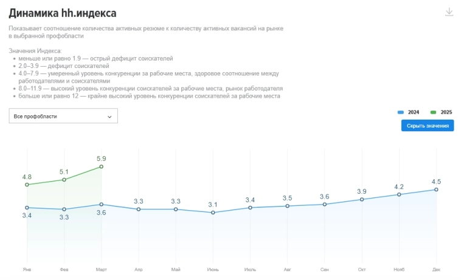Click the dropdown chevron arrow
461x280 pixels.
point(109,116)
